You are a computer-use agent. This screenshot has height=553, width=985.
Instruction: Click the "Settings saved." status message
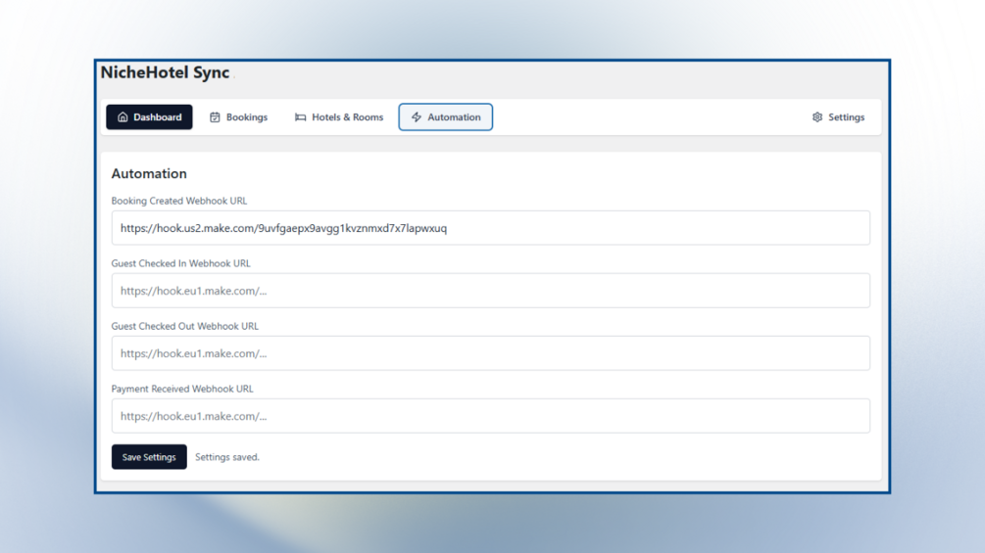[227, 457]
